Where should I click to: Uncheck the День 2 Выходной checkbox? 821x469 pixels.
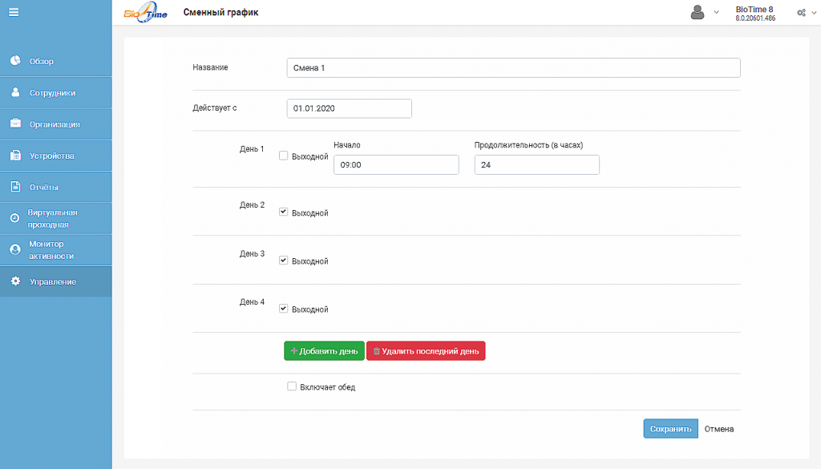[283, 212]
